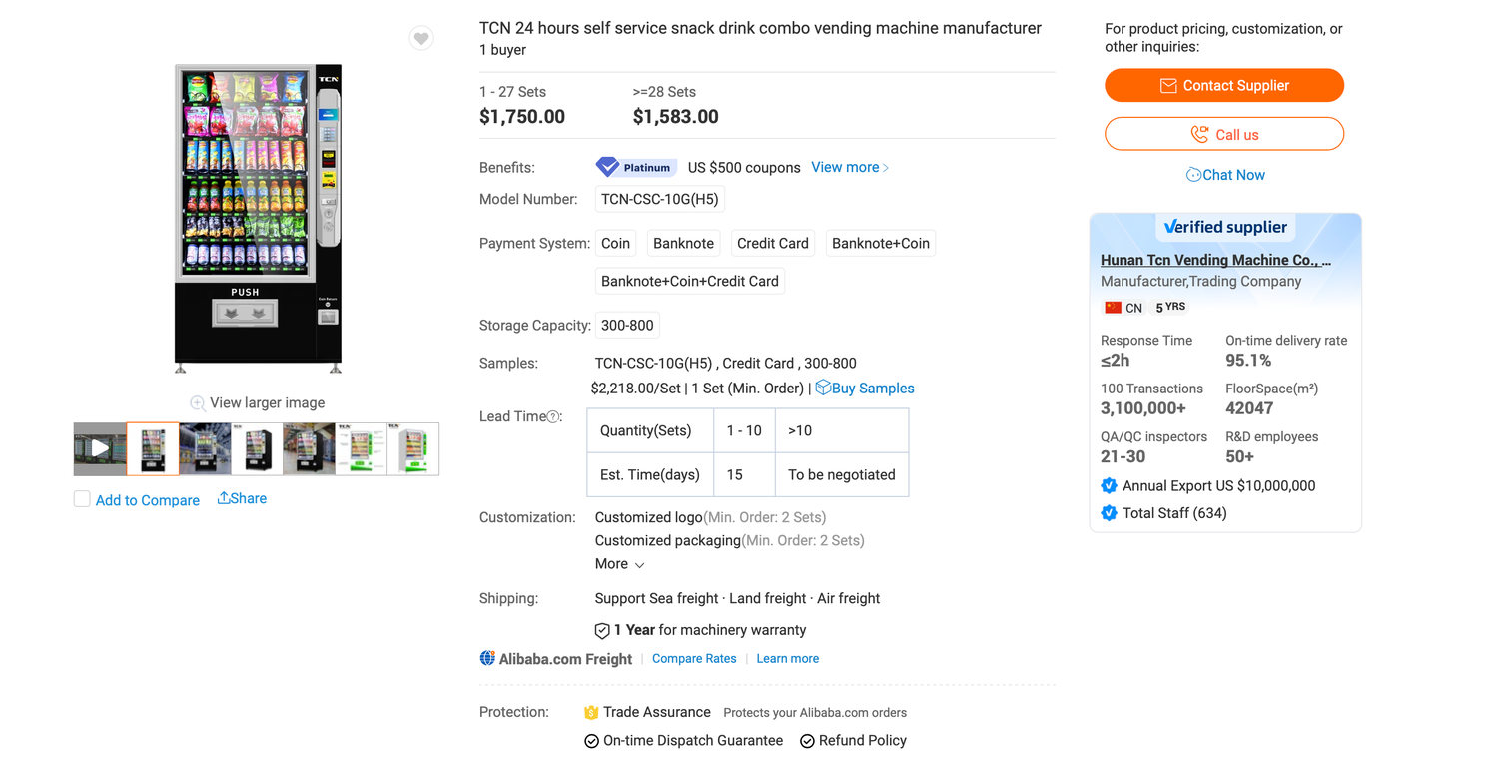This screenshot has width=1498, height=778.
Task: Click the Alibaba.com Freight globe logo
Action: [487, 658]
